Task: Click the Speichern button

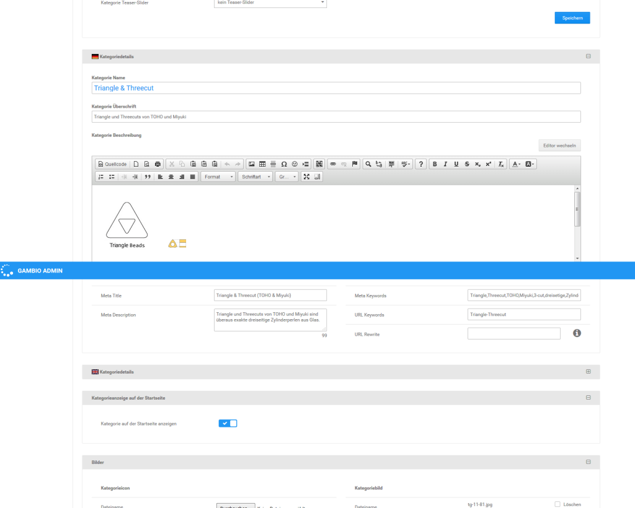Action: 572,18
